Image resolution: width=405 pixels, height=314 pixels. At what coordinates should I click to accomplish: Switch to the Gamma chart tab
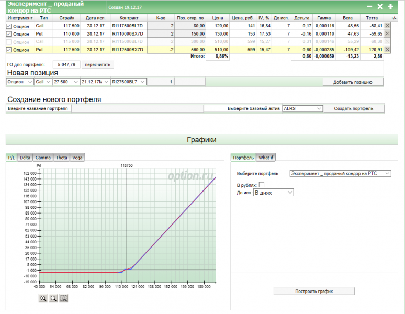coord(43,157)
